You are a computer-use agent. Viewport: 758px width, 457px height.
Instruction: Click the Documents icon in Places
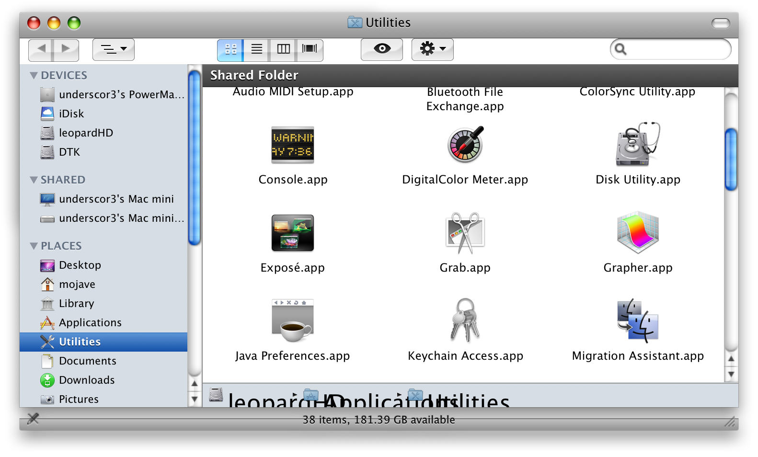(47, 361)
